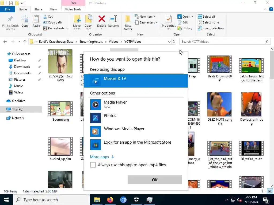Click Select all in ribbon
Image resolution: width=274 pixels, height=205 pixels.
[206, 17]
